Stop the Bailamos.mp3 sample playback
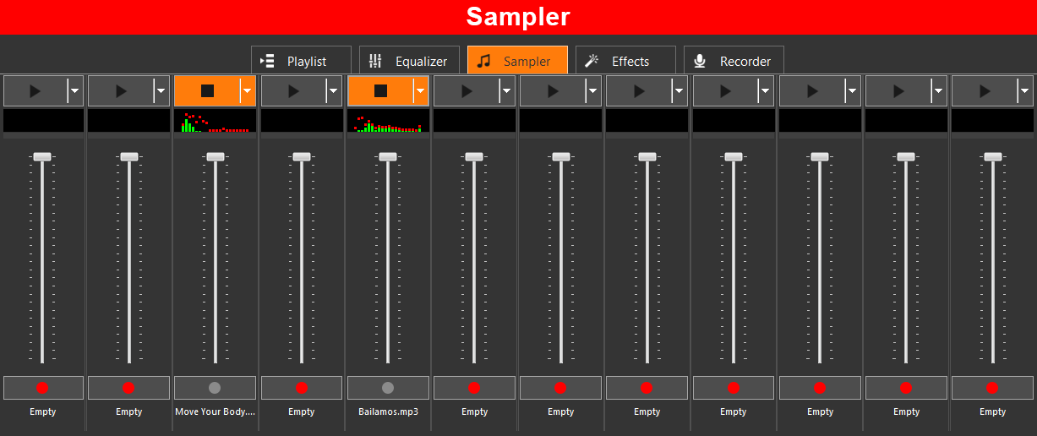The width and height of the screenshot is (1037, 436). coord(379,90)
